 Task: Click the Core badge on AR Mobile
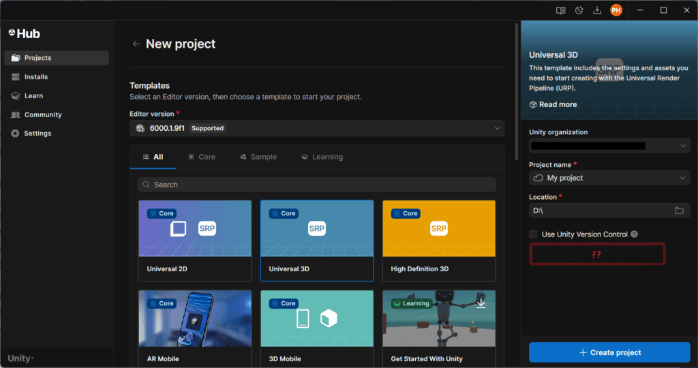(x=162, y=303)
